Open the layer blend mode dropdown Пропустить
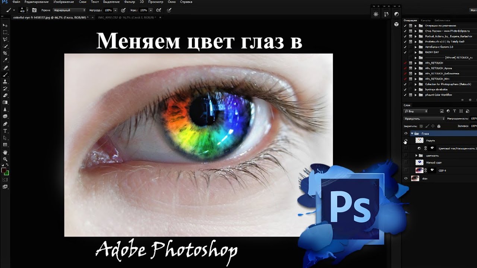Screen dimensions: 477x268 (x=424, y=119)
